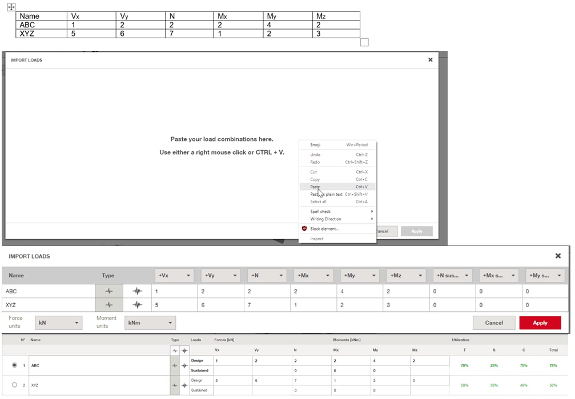This screenshot has height=399, width=575.
Task: Choose Inspect from the context menu
Action: pos(316,239)
